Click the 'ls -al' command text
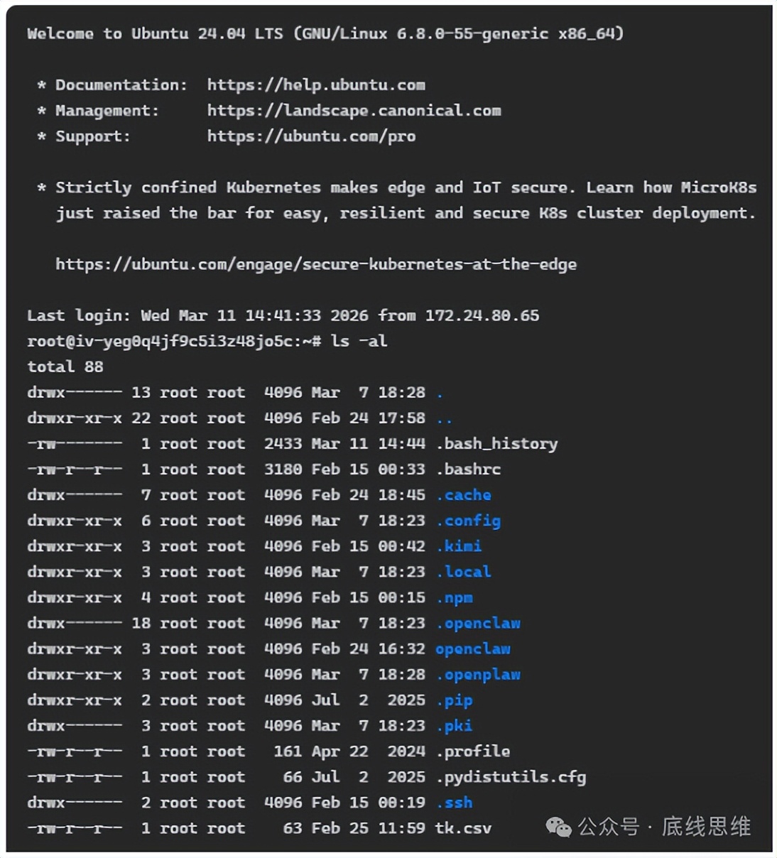The image size is (777, 858). tap(359, 341)
